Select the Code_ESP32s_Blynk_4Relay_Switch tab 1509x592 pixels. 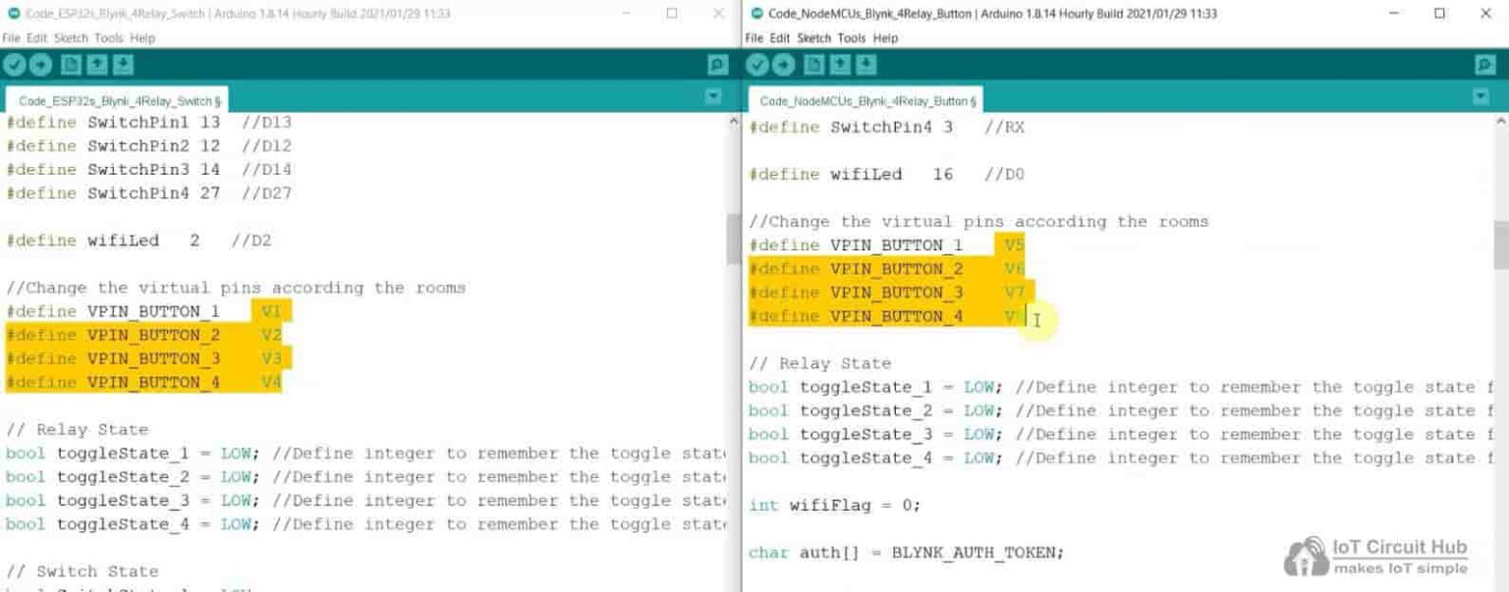click(x=117, y=101)
